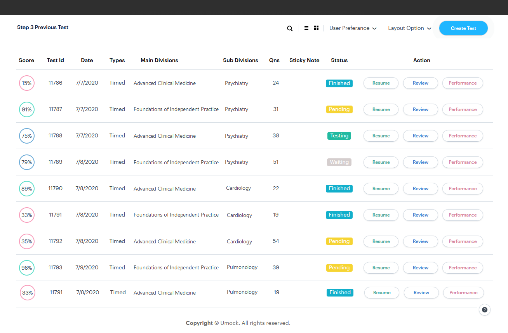This screenshot has width=508, height=333.
Task: Click questions count 51
Action: click(x=276, y=162)
